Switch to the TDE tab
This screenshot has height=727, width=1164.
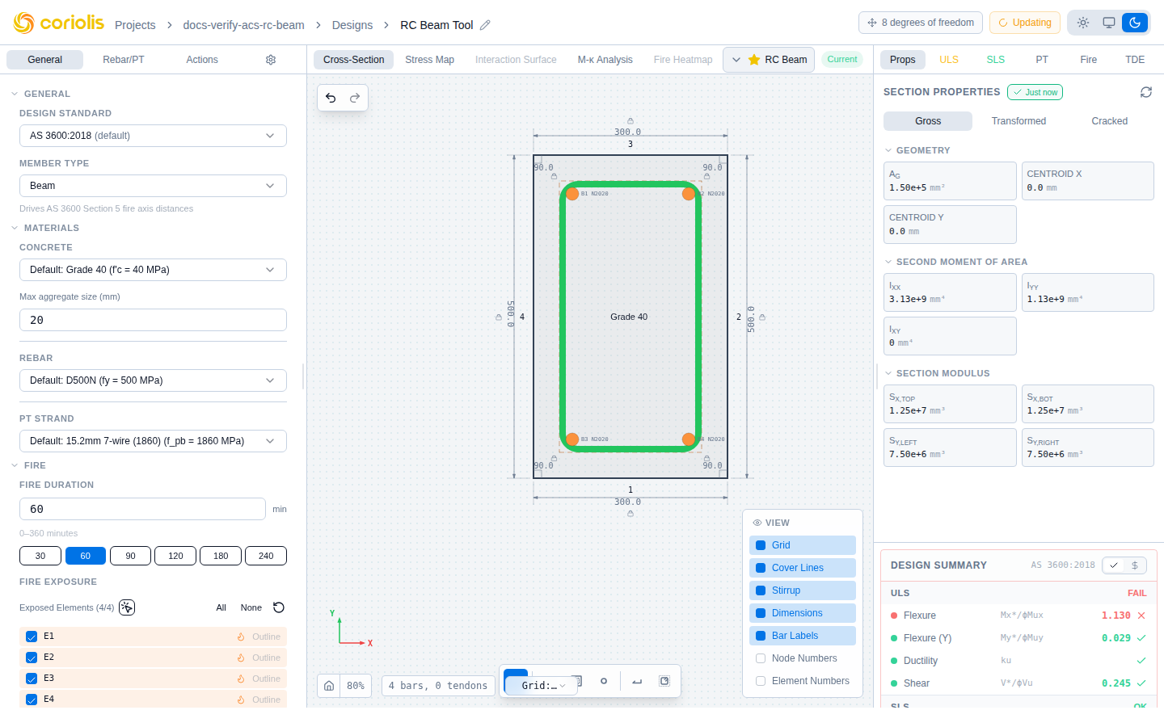[x=1135, y=60]
